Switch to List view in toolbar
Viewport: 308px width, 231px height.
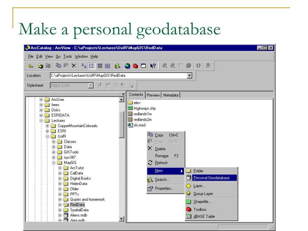[92, 66]
